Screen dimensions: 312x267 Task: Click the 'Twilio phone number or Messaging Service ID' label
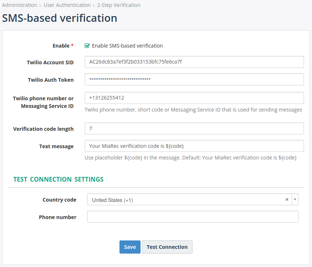[43, 102]
